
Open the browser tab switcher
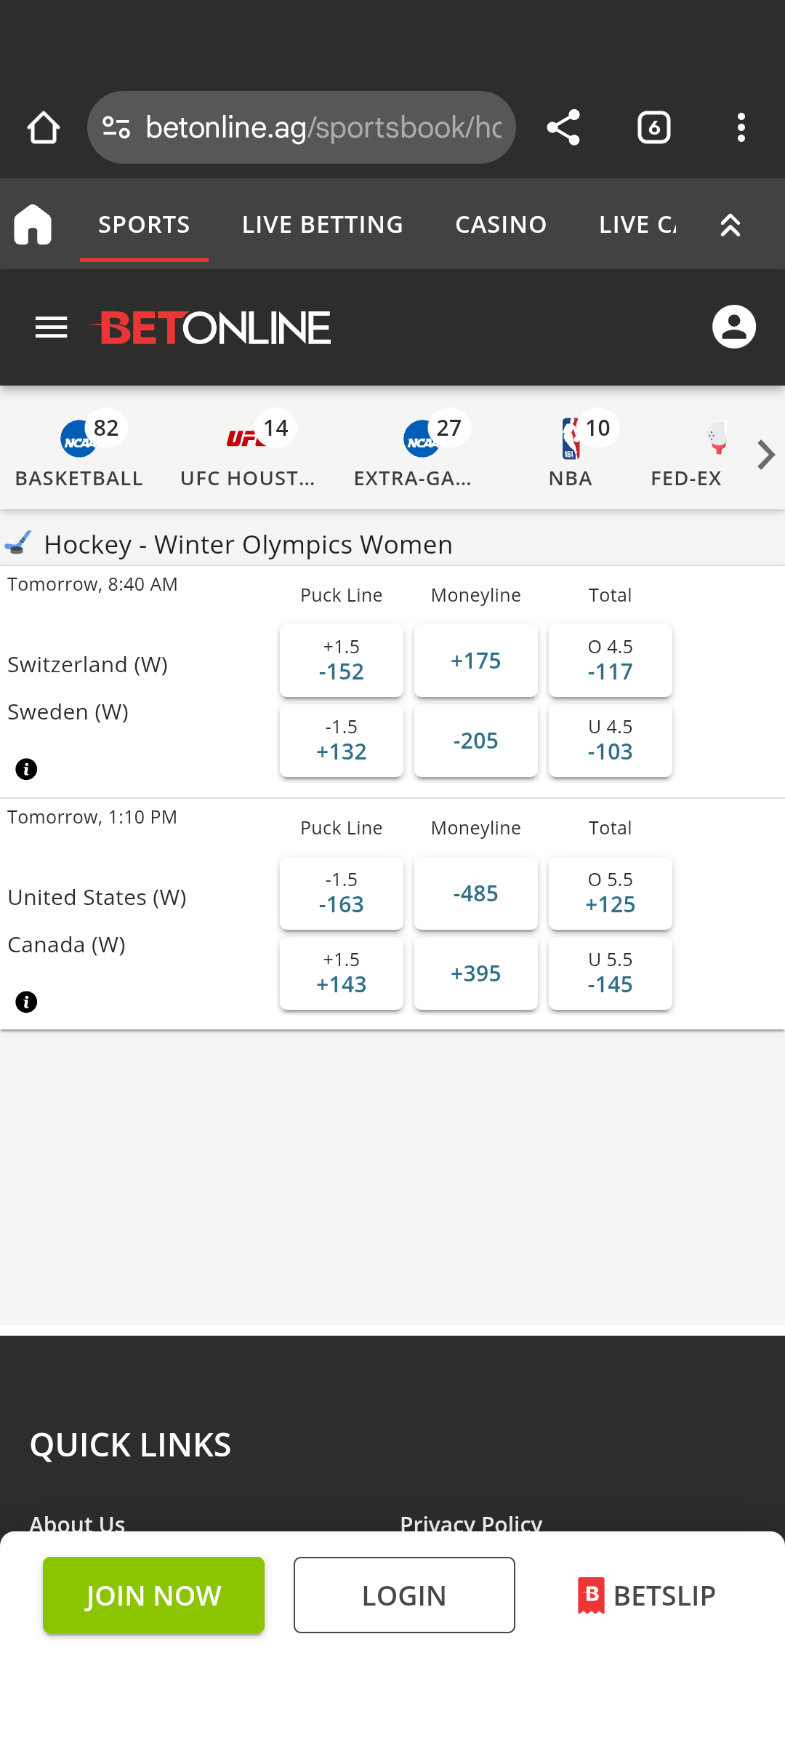click(x=653, y=128)
